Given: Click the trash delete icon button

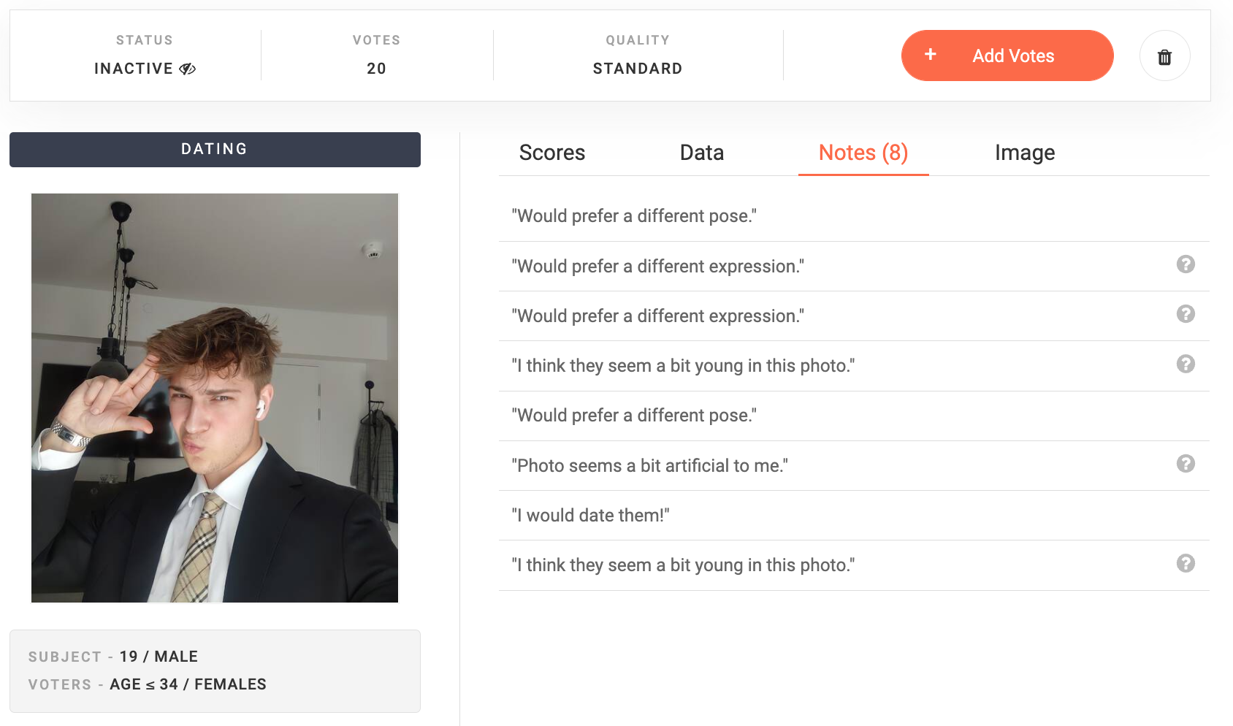Looking at the screenshot, I should tap(1164, 56).
